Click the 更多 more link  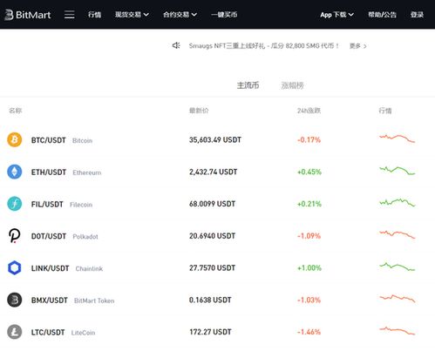[357, 46]
